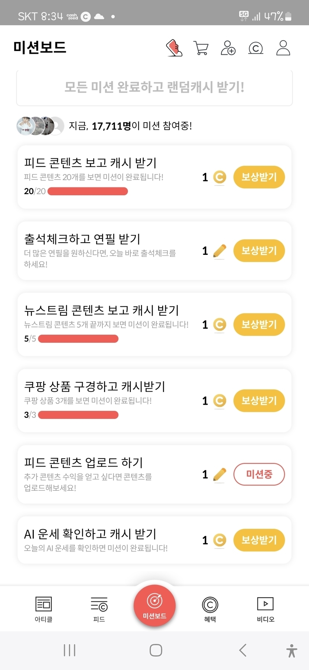This screenshot has height=670, width=309.
Task: Tap the participant avatar thumbnails
Action: pyautogui.click(x=40, y=126)
